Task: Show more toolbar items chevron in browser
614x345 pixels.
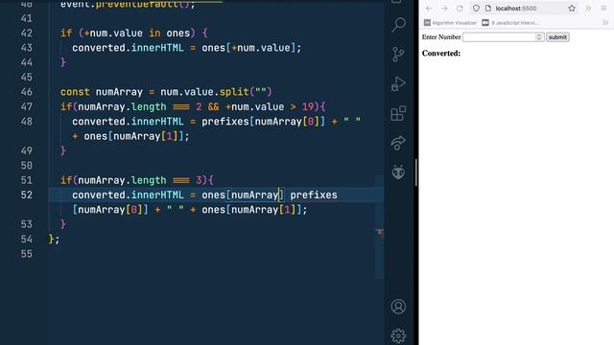Action: tap(588, 9)
